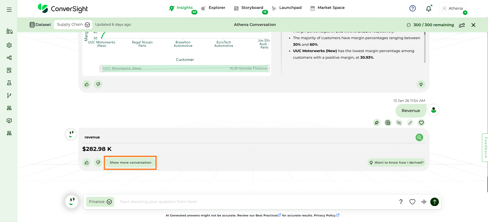The height and width of the screenshot is (222, 488).
Task: Open the Athena user menu
Action: [453, 9]
